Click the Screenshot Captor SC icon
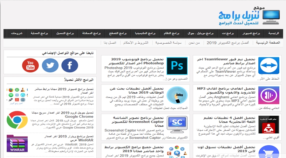Screen dimensions: 286x158 [x=177, y=125]
